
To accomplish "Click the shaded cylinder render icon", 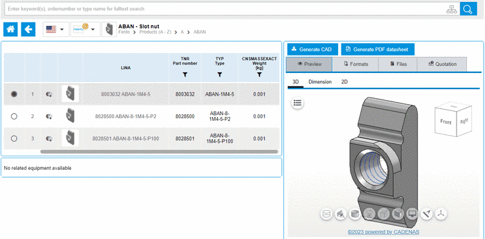I will [x=355, y=214].
